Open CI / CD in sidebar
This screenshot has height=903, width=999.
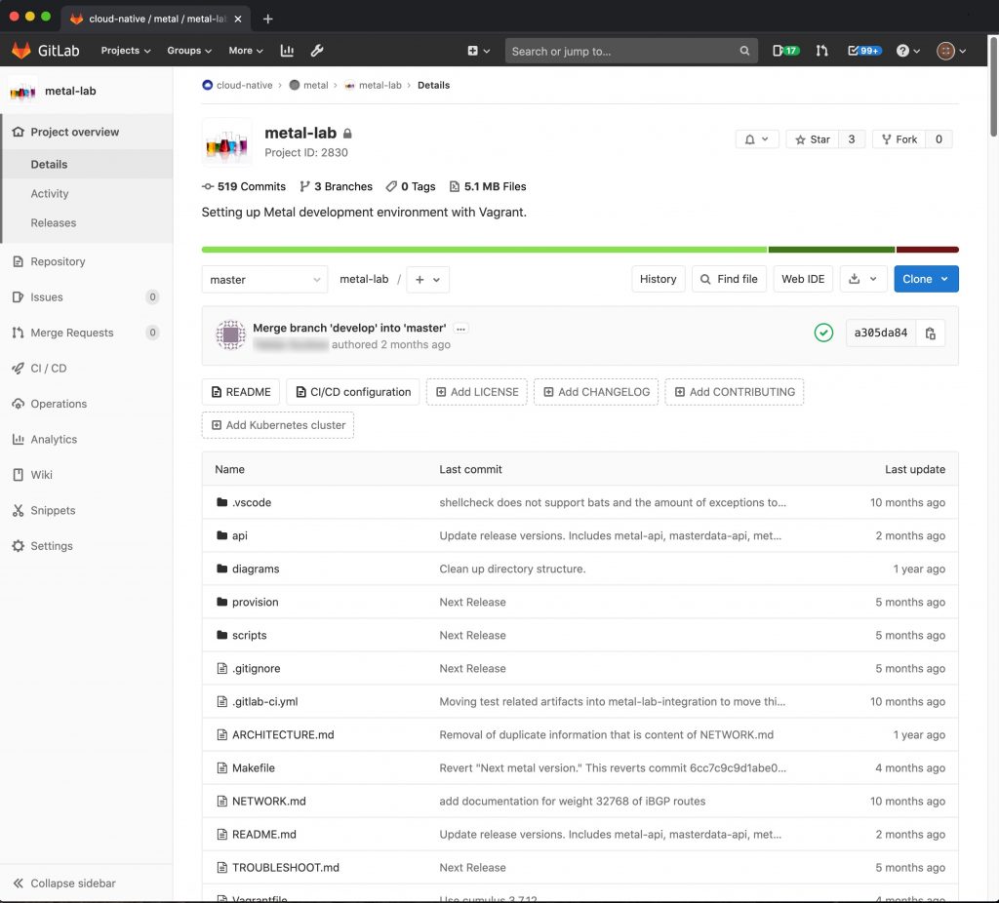87,368
